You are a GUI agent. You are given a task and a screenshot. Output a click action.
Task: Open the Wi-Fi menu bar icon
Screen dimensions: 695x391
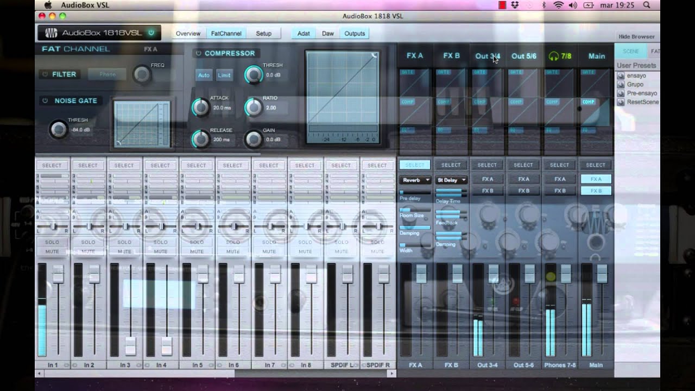[558, 5]
